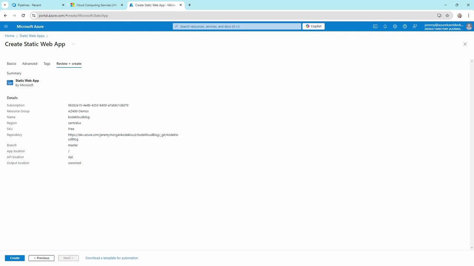Switch to the Advanced tab

pos(30,64)
